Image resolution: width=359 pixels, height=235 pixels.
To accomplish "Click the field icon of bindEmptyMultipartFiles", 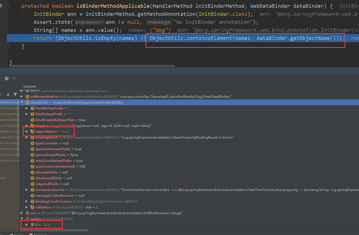I will [x=32, y=120].
